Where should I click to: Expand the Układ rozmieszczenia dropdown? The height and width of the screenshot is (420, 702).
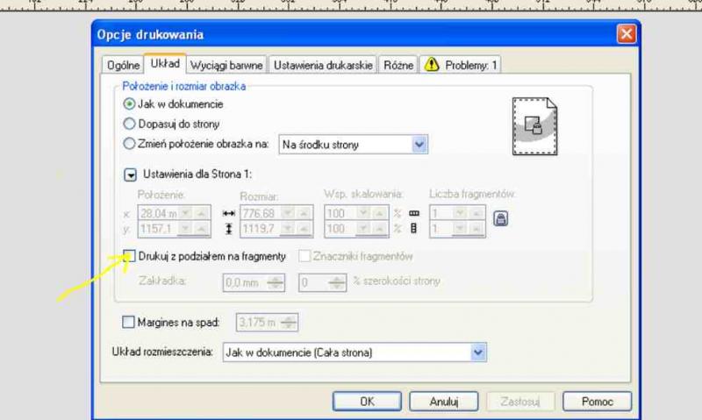(477, 352)
